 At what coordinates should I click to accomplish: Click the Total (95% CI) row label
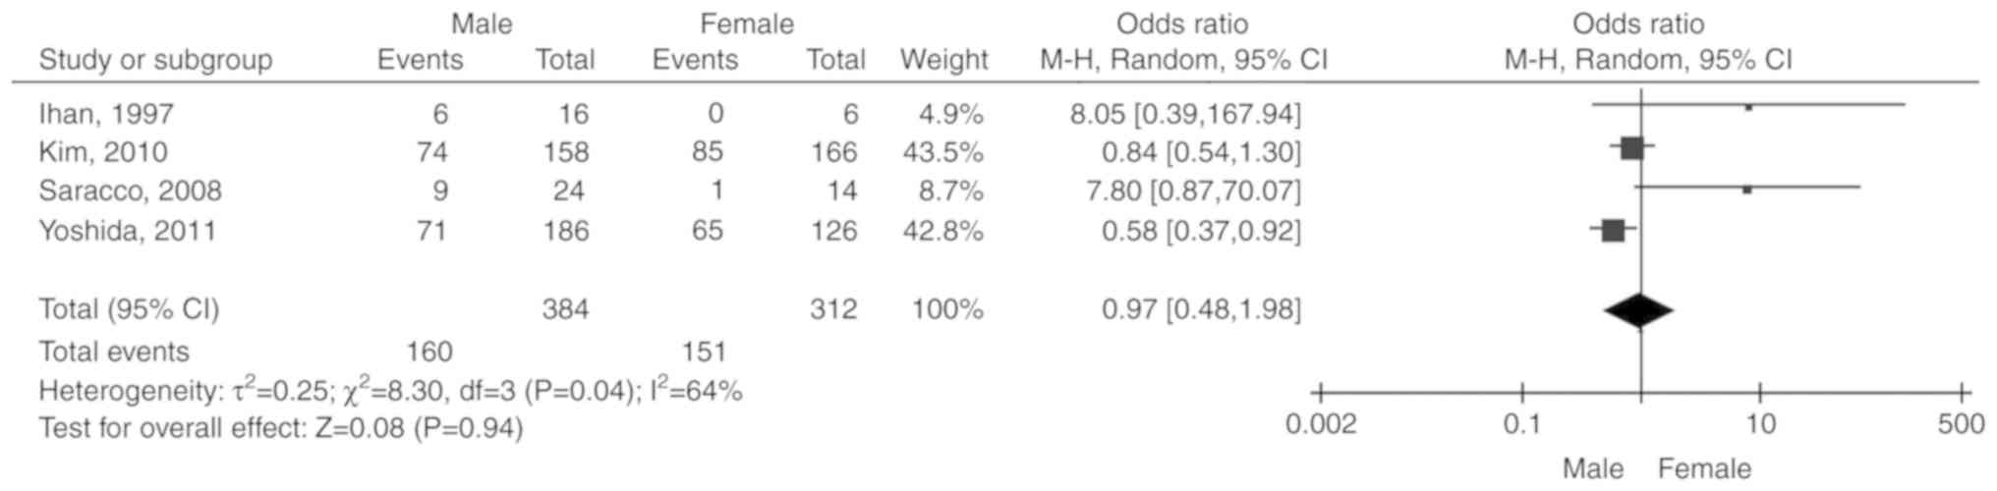(129, 309)
